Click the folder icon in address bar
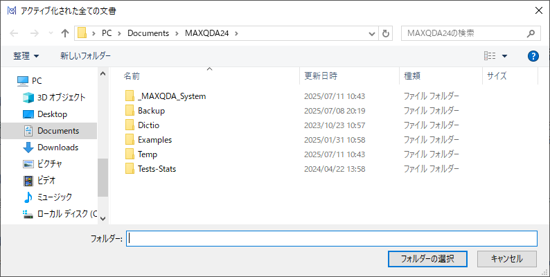Screen dimensions: 550x277 point(82,33)
